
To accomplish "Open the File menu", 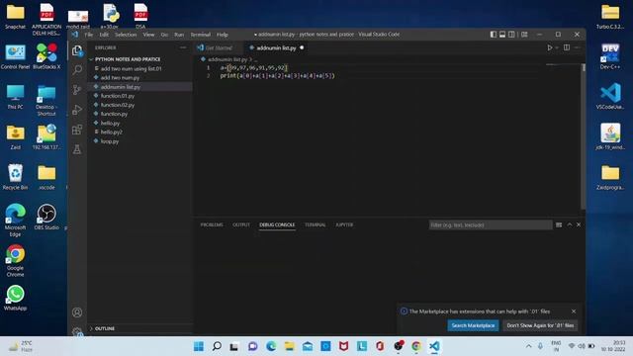I will coord(88,35).
